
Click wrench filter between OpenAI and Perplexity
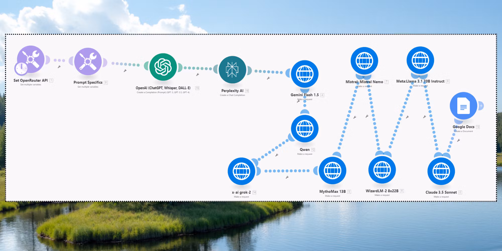coord(198,75)
